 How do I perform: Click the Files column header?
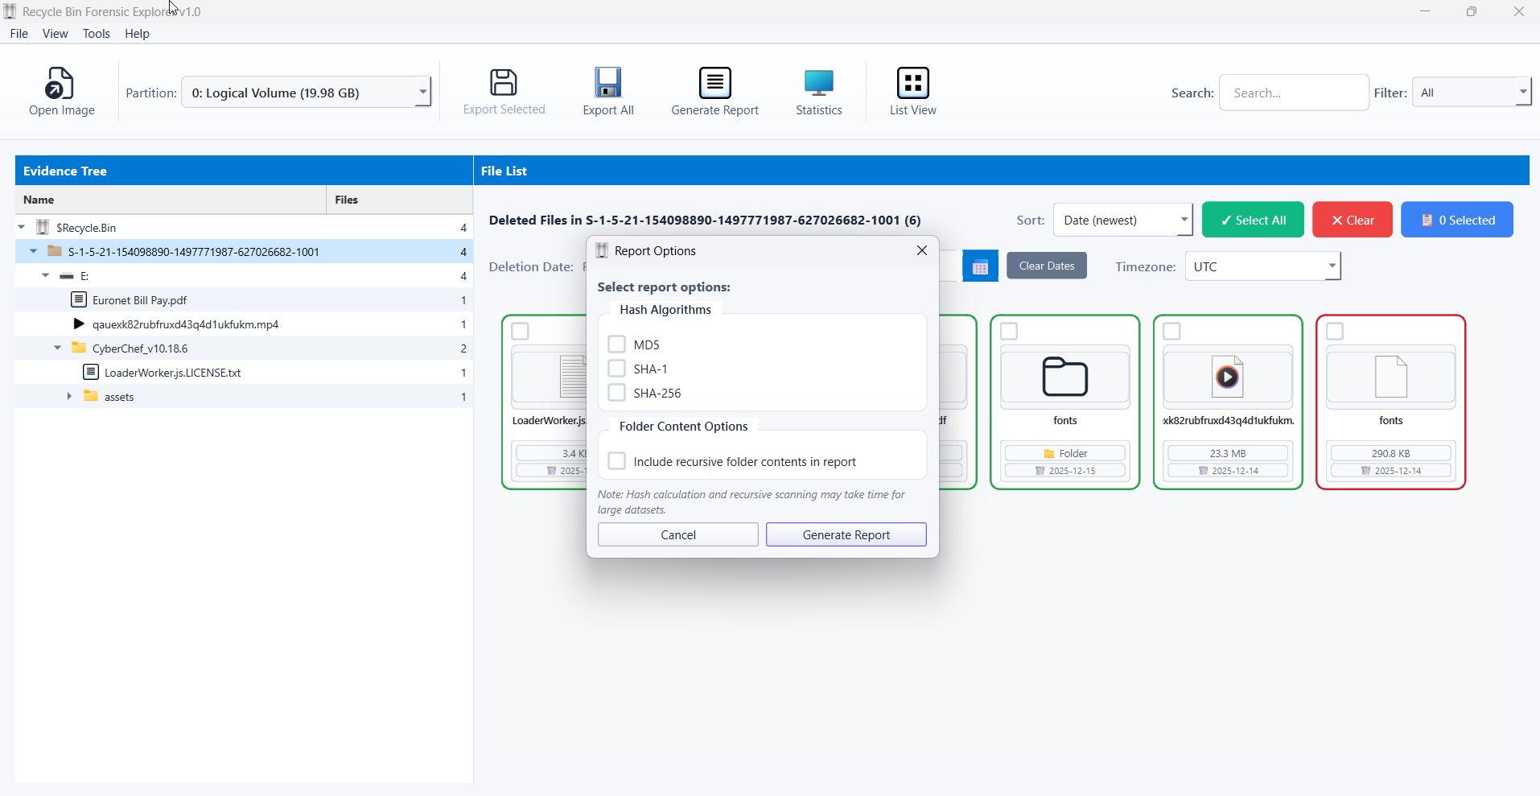399,200
